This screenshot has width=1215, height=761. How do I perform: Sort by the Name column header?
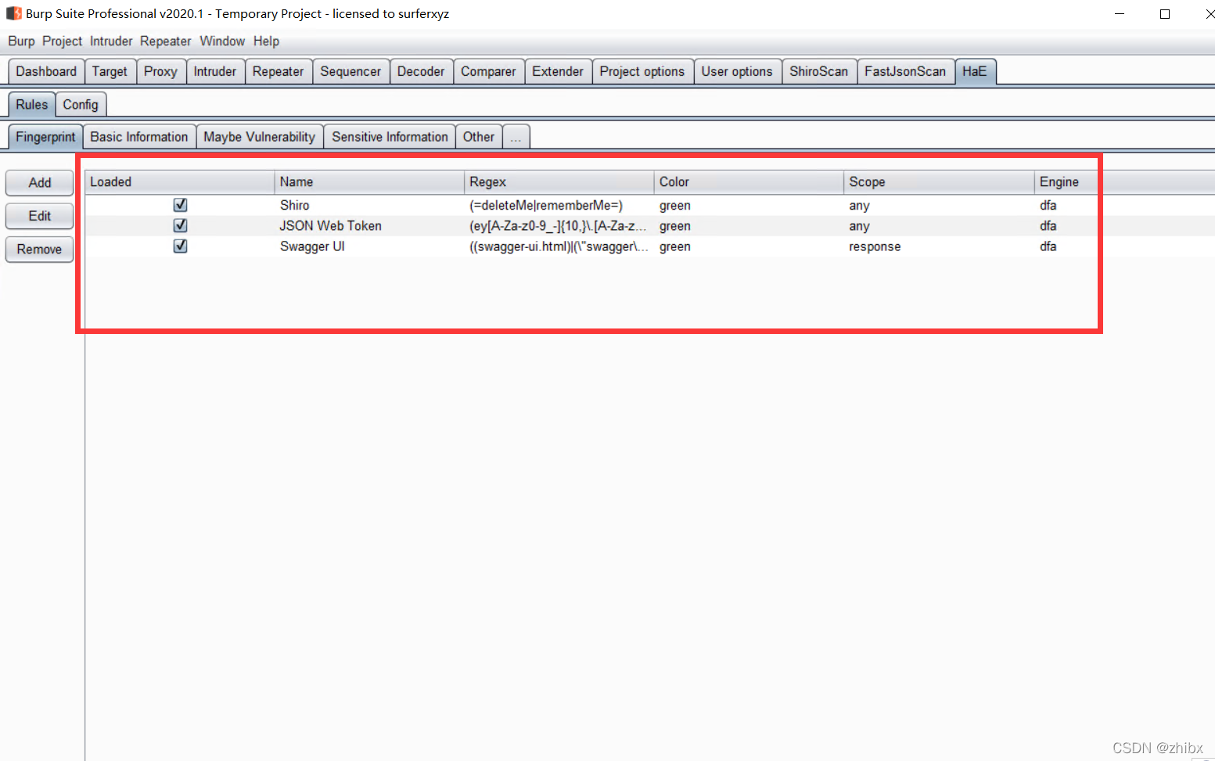pos(369,182)
